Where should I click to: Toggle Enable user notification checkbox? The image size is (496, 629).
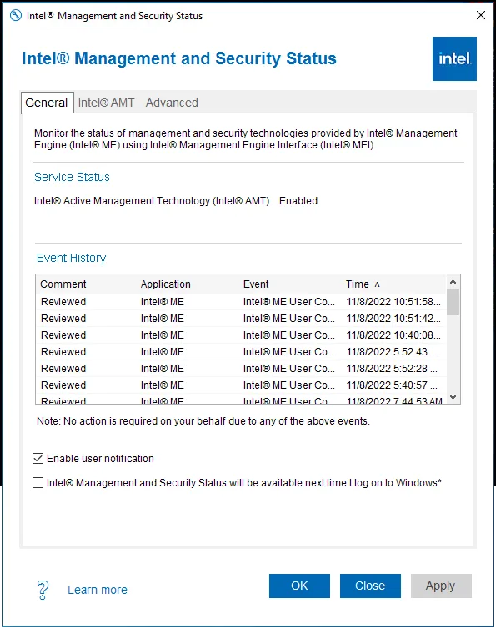point(38,458)
